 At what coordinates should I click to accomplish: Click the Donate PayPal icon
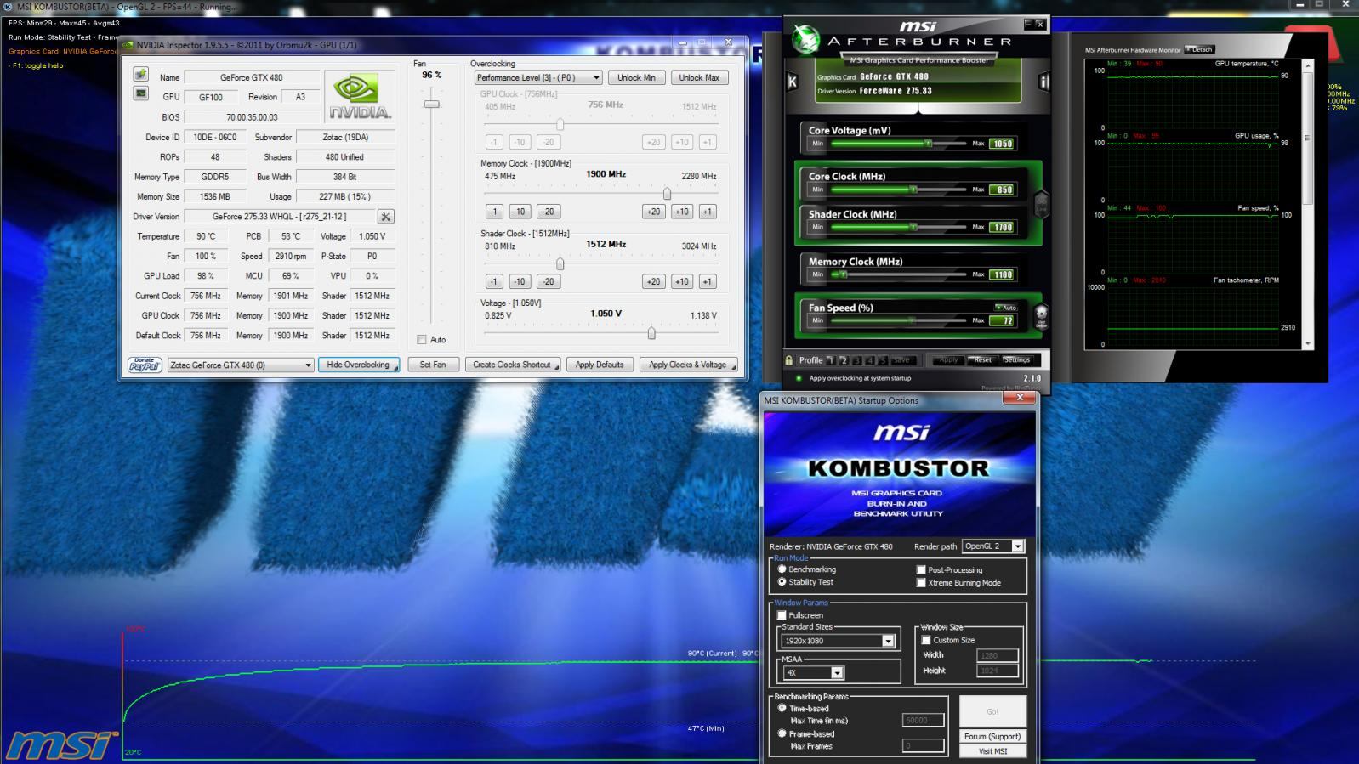145,365
